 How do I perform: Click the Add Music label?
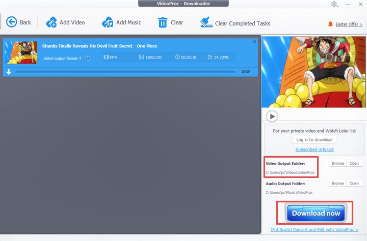[128, 22]
